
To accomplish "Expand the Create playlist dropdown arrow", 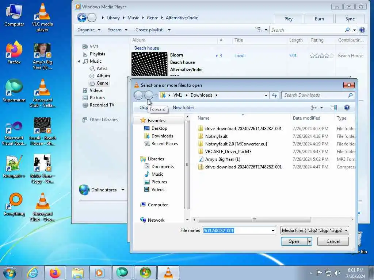I will [169, 30].
